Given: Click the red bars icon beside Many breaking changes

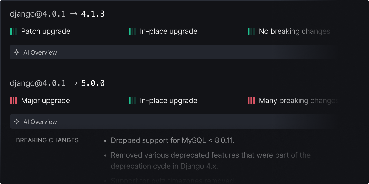Looking at the screenshot, I should 251,101.
